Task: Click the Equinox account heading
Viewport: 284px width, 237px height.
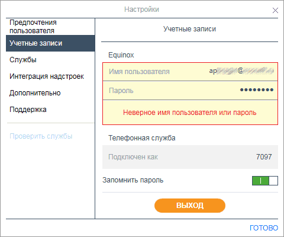Action: 121,55
